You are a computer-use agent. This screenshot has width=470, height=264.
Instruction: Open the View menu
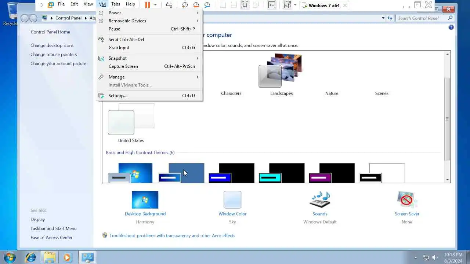click(88, 4)
